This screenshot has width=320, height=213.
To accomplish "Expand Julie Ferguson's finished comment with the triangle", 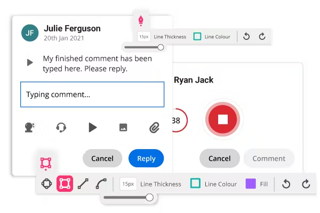I will [x=30, y=62].
